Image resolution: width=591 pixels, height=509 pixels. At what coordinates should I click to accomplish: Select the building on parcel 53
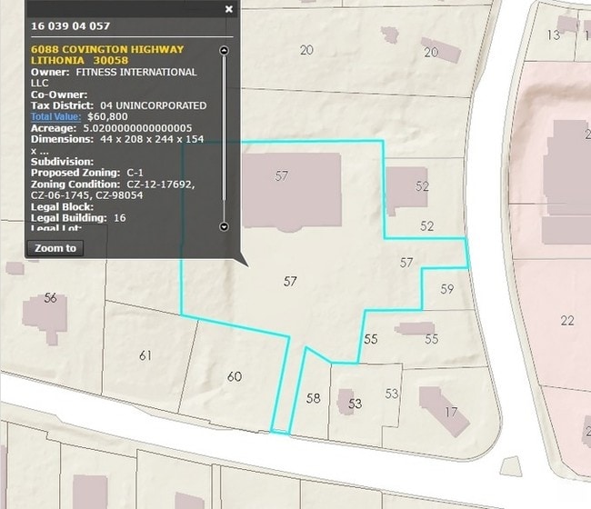[x=346, y=401]
